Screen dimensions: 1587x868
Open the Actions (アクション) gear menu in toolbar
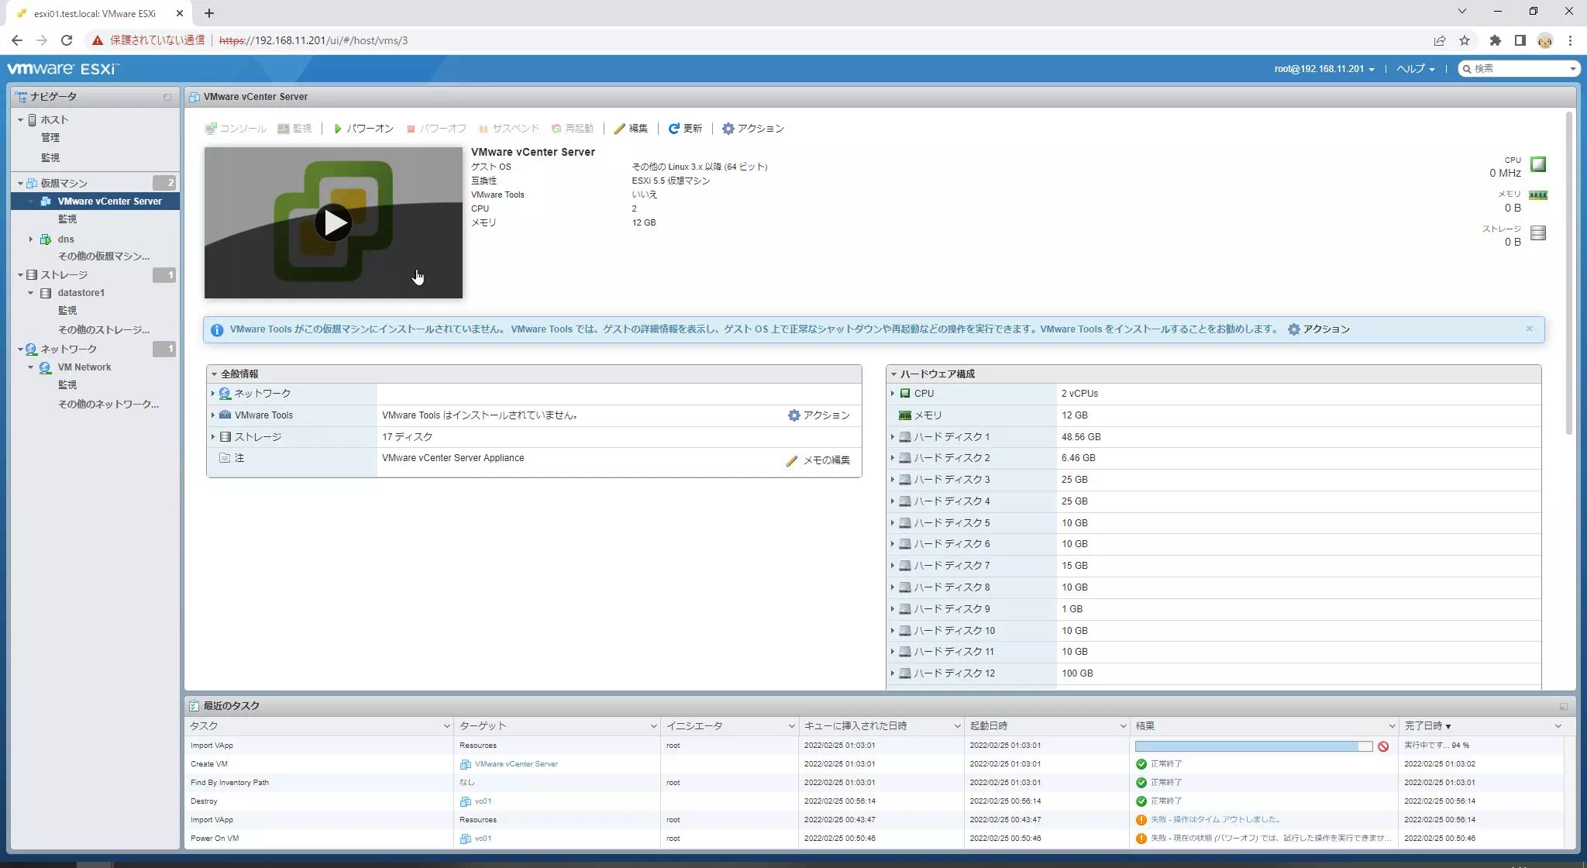click(753, 129)
